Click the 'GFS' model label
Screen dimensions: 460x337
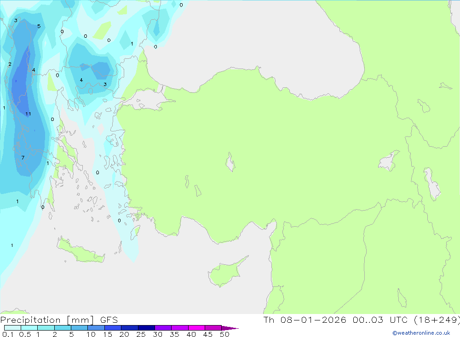pos(109,320)
